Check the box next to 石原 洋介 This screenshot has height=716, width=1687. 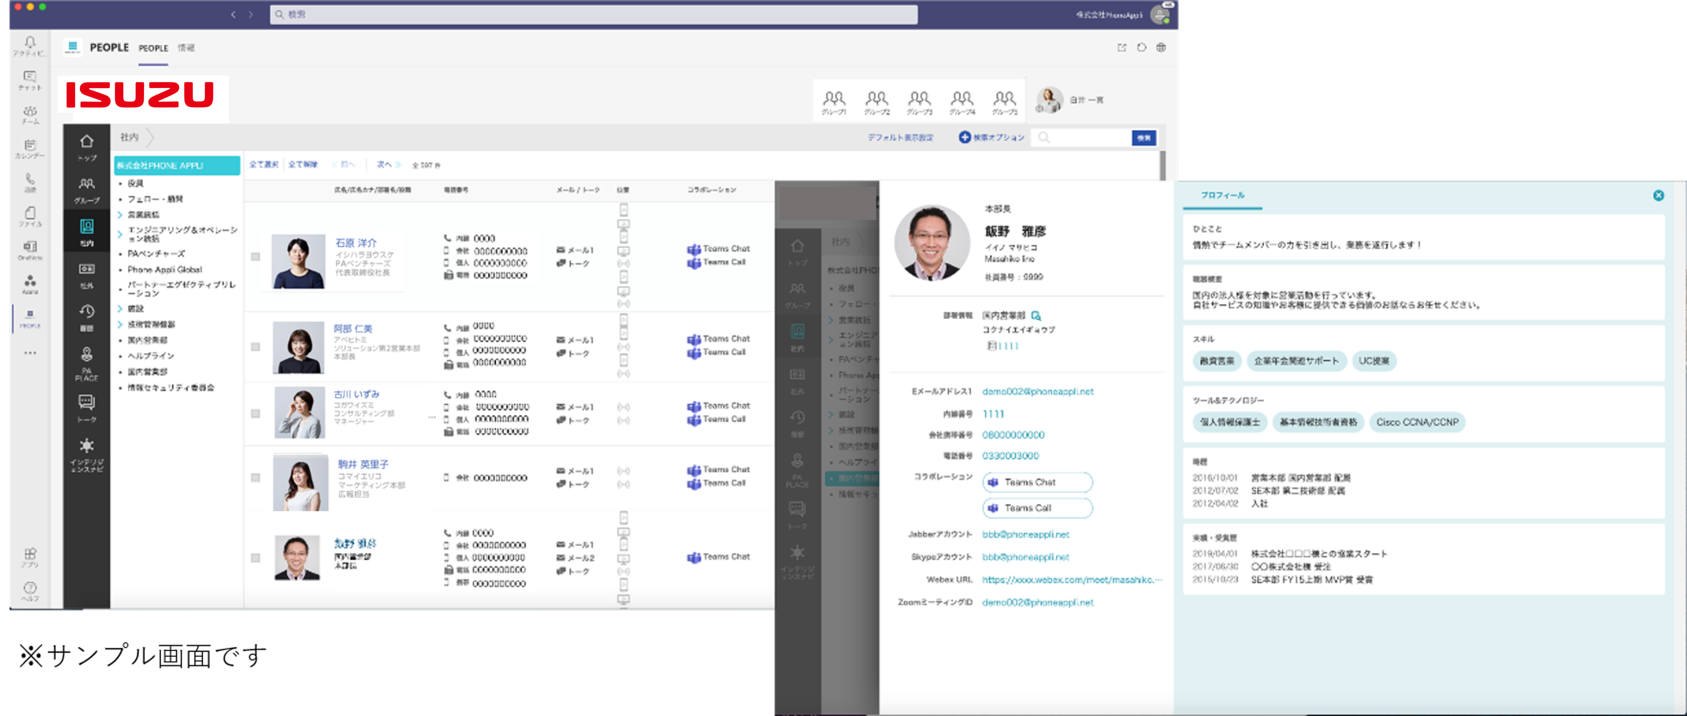[255, 257]
